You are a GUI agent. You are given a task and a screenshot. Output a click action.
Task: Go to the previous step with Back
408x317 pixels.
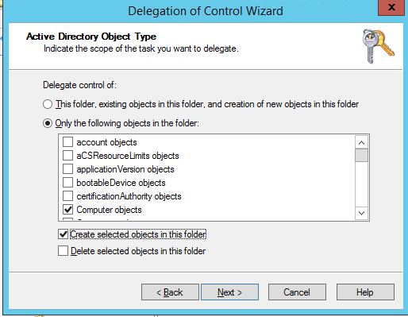point(170,292)
